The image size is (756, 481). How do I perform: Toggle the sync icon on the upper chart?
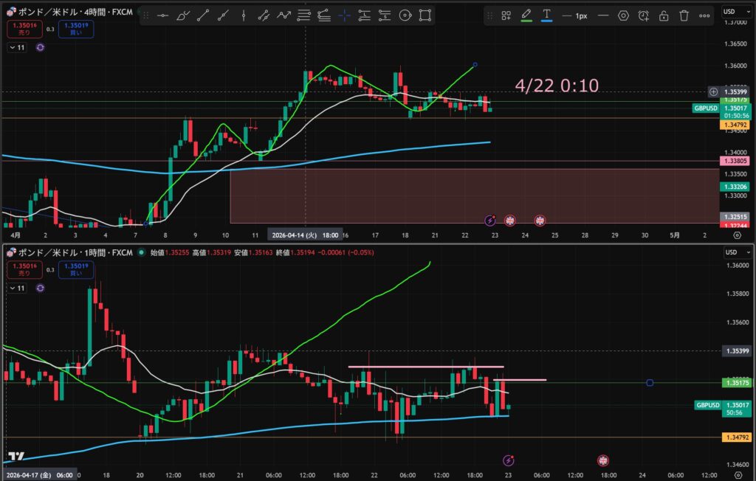tap(40, 47)
